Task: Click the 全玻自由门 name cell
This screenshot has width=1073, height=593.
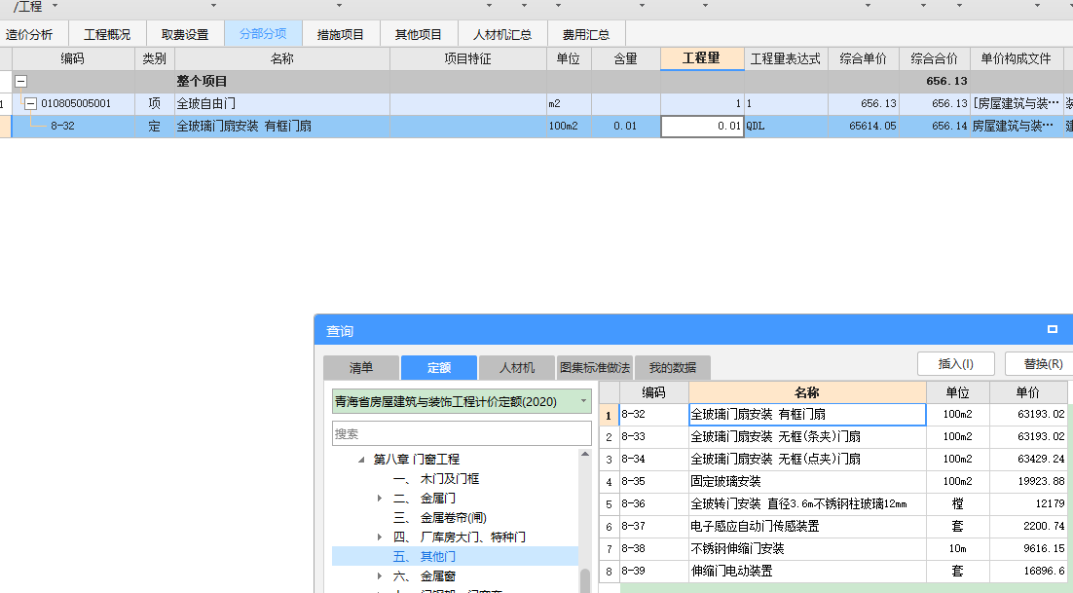Action: tap(282, 104)
